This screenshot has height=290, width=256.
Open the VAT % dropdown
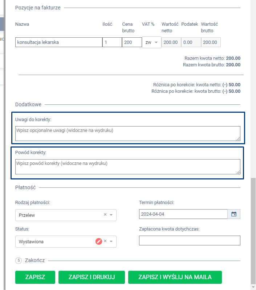tap(151, 42)
